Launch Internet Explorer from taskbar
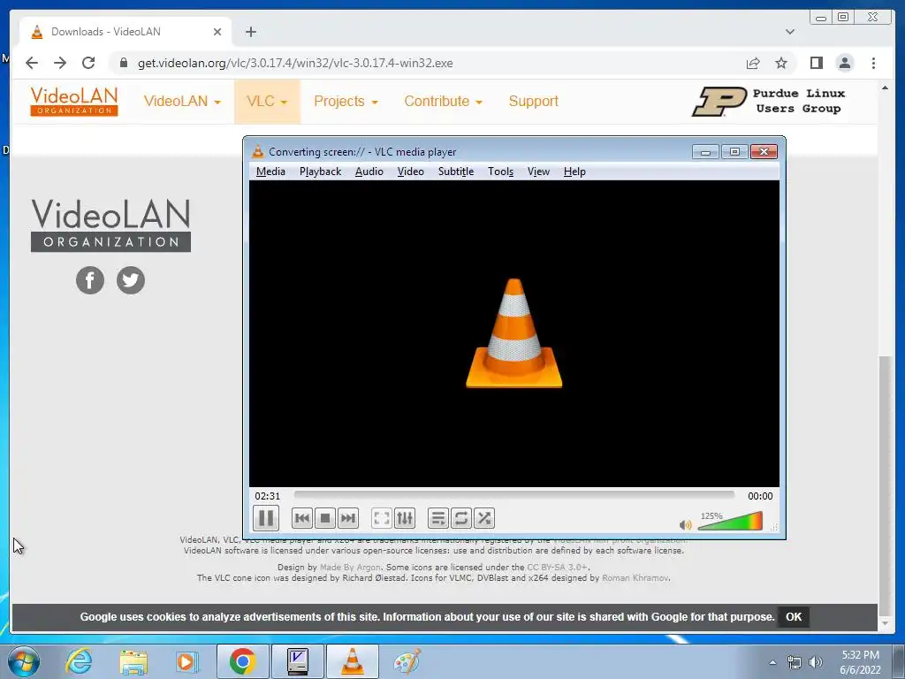Screen dimensions: 905x679 click(x=79, y=661)
